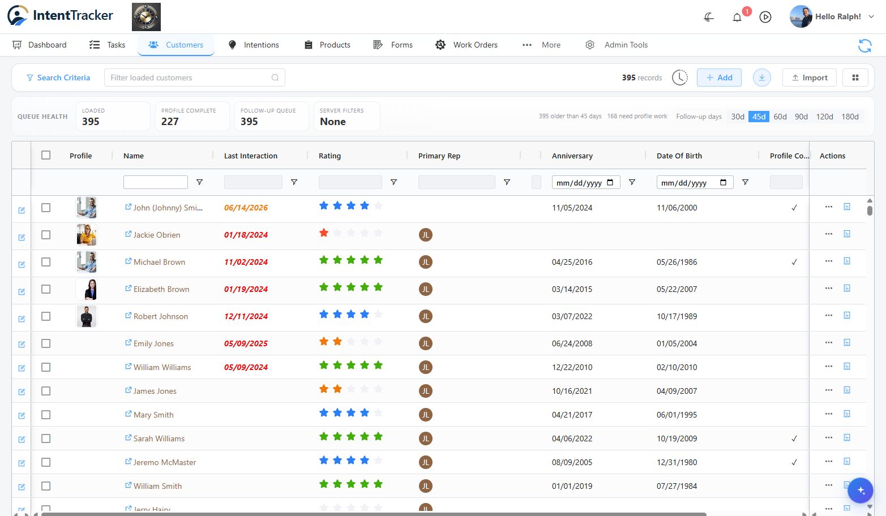Screen dimensions: 886x516
Task: Check the William Williams row checkbox
Action: point(46,367)
